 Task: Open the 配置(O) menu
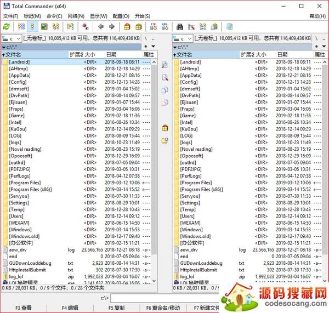click(x=121, y=16)
